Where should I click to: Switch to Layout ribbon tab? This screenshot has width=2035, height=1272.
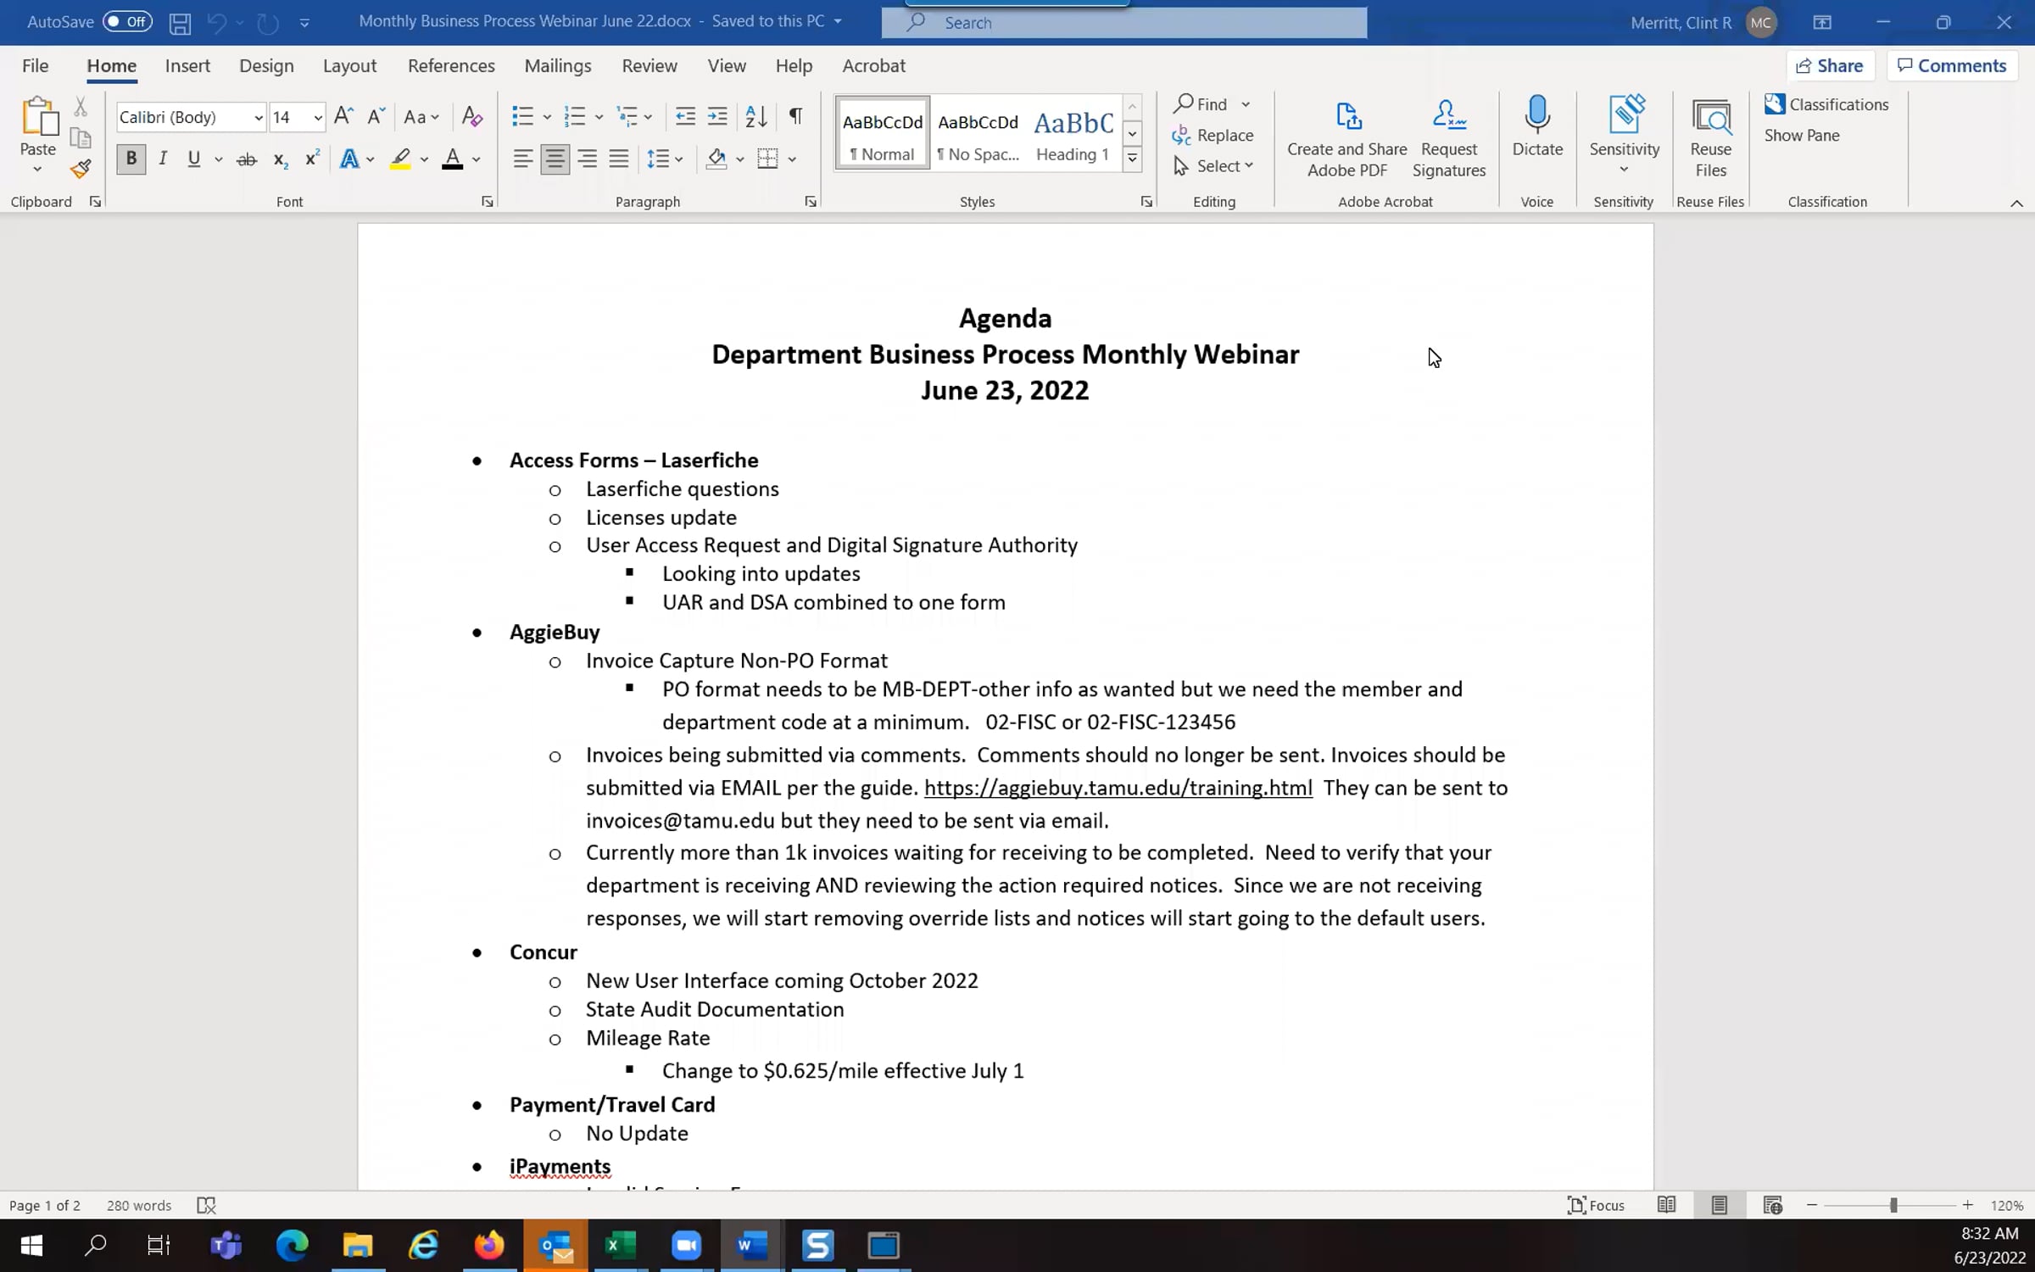349,65
